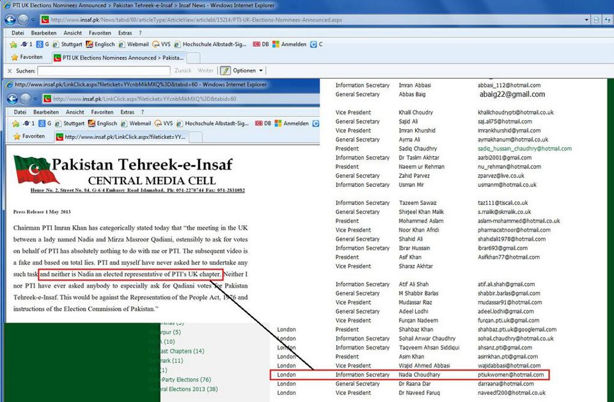The width and height of the screenshot is (614, 402).
Task: Click Back arrow in the top browser window
Action: point(10,20)
